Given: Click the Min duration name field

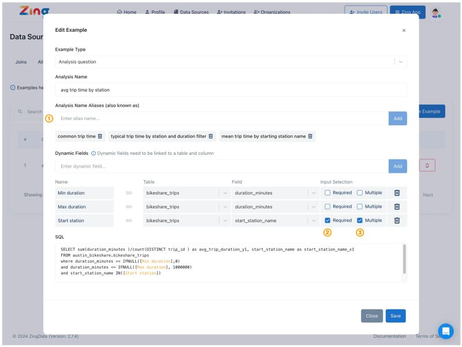Looking at the screenshot, I should [84, 193].
